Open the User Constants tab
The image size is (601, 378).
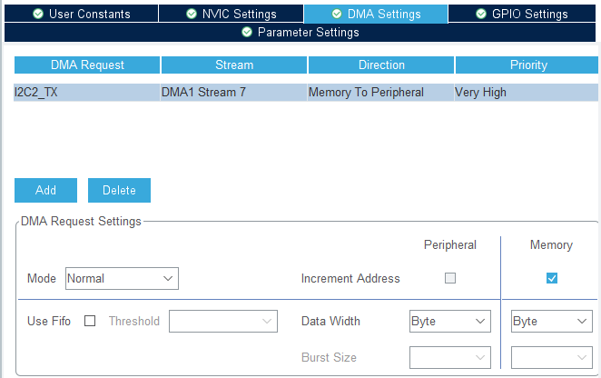[x=81, y=14]
